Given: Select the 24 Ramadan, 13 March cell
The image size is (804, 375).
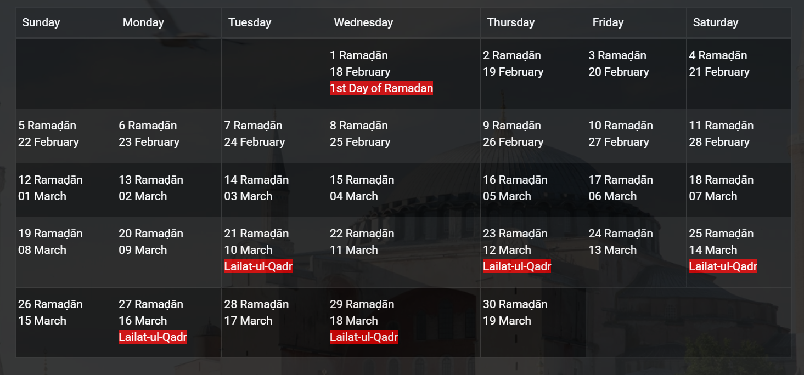Looking at the screenshot, I should (636, 251).
